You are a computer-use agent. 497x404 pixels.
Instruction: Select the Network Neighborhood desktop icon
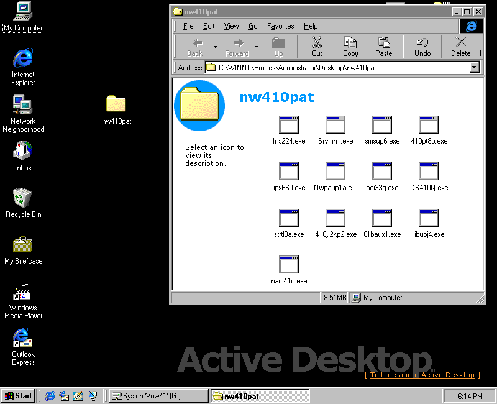(23, 114)
